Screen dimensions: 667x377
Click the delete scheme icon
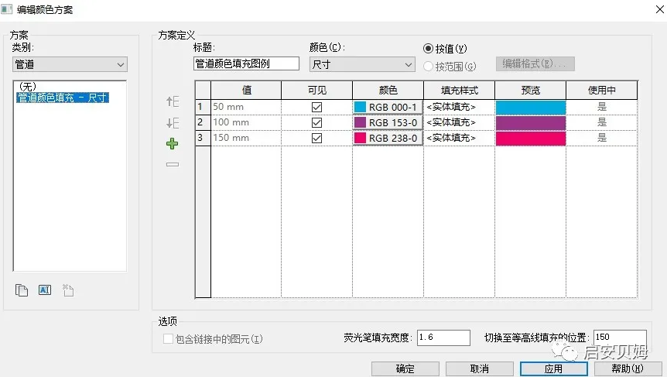(68, 290)
